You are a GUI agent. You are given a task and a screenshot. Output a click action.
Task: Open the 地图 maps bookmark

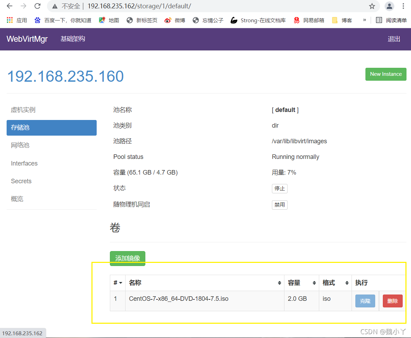click(109, 20)
